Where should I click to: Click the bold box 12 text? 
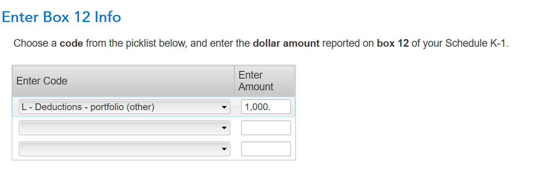coord(393,44)
